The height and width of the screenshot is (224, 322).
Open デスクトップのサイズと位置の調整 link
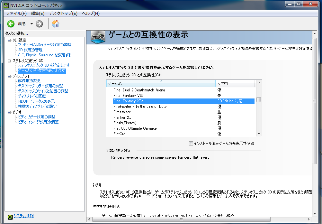(x=43, y=91)
